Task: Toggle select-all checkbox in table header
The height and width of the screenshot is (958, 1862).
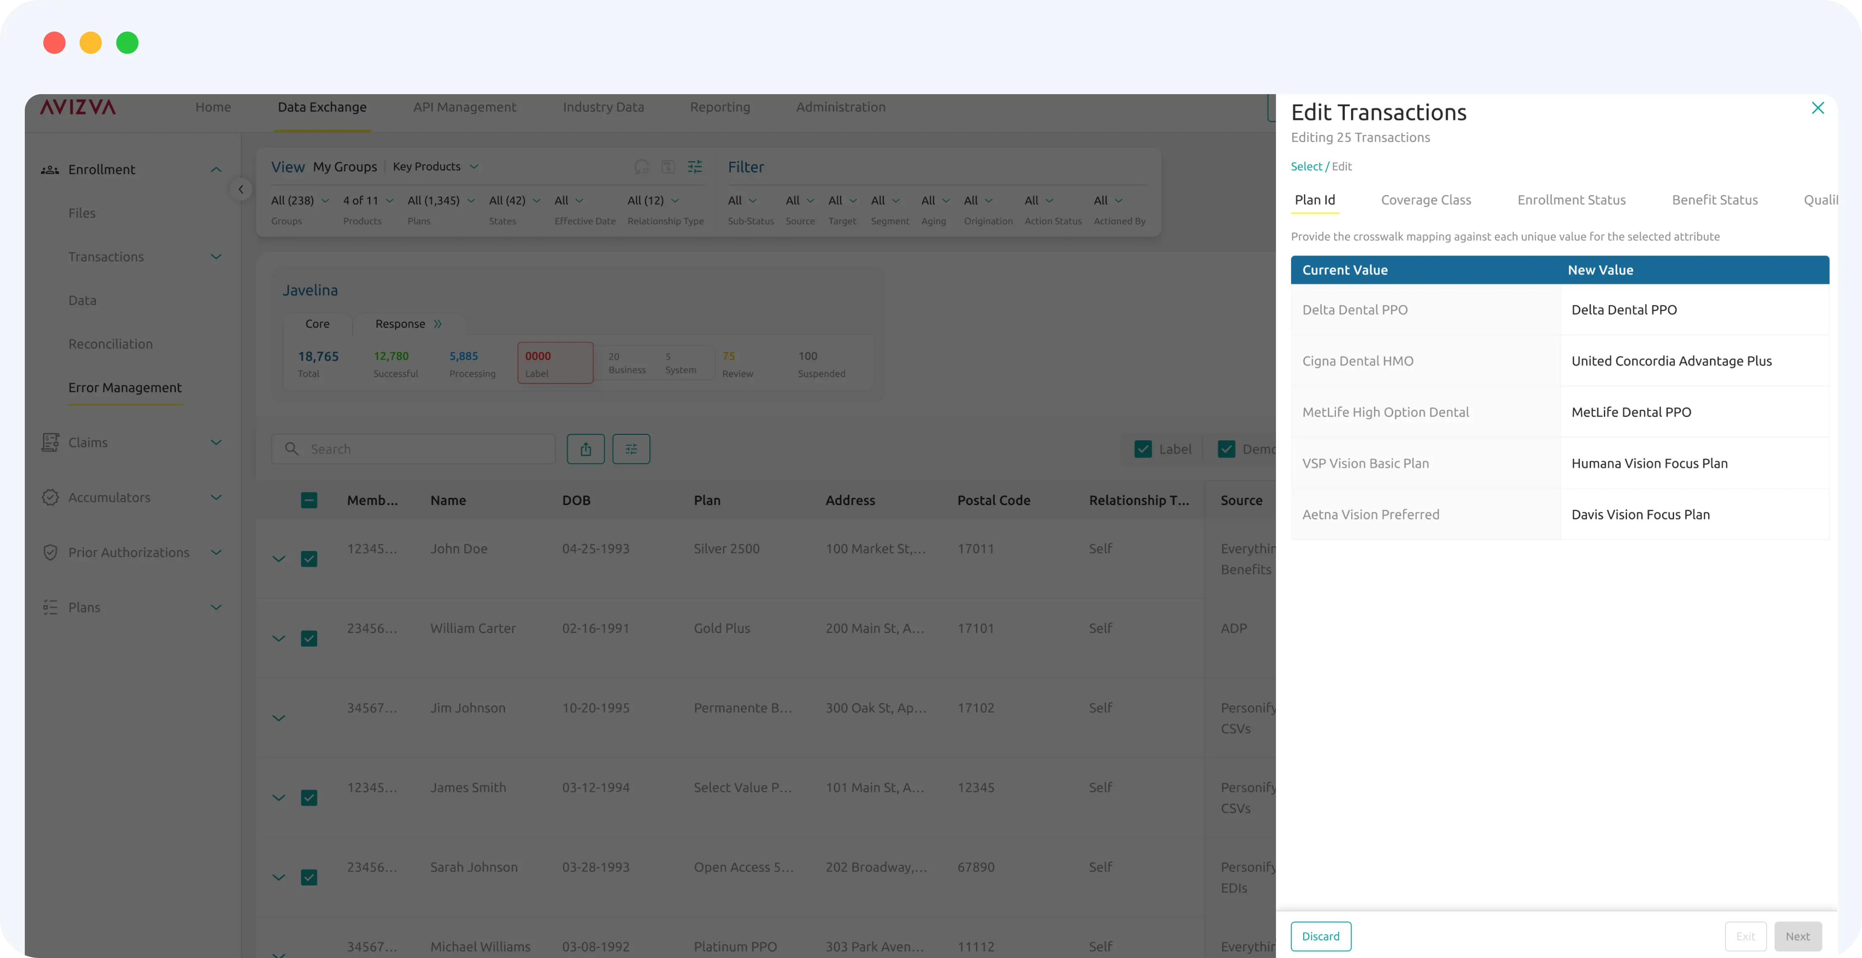Action: point(309,500)
